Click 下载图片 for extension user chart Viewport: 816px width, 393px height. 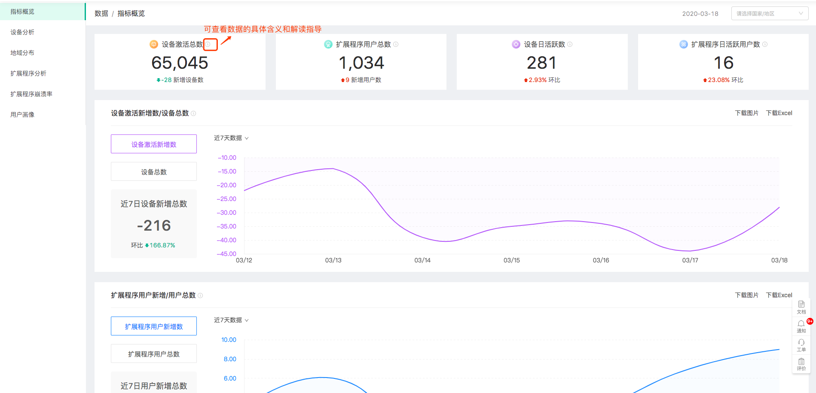[x=747, y=295]
